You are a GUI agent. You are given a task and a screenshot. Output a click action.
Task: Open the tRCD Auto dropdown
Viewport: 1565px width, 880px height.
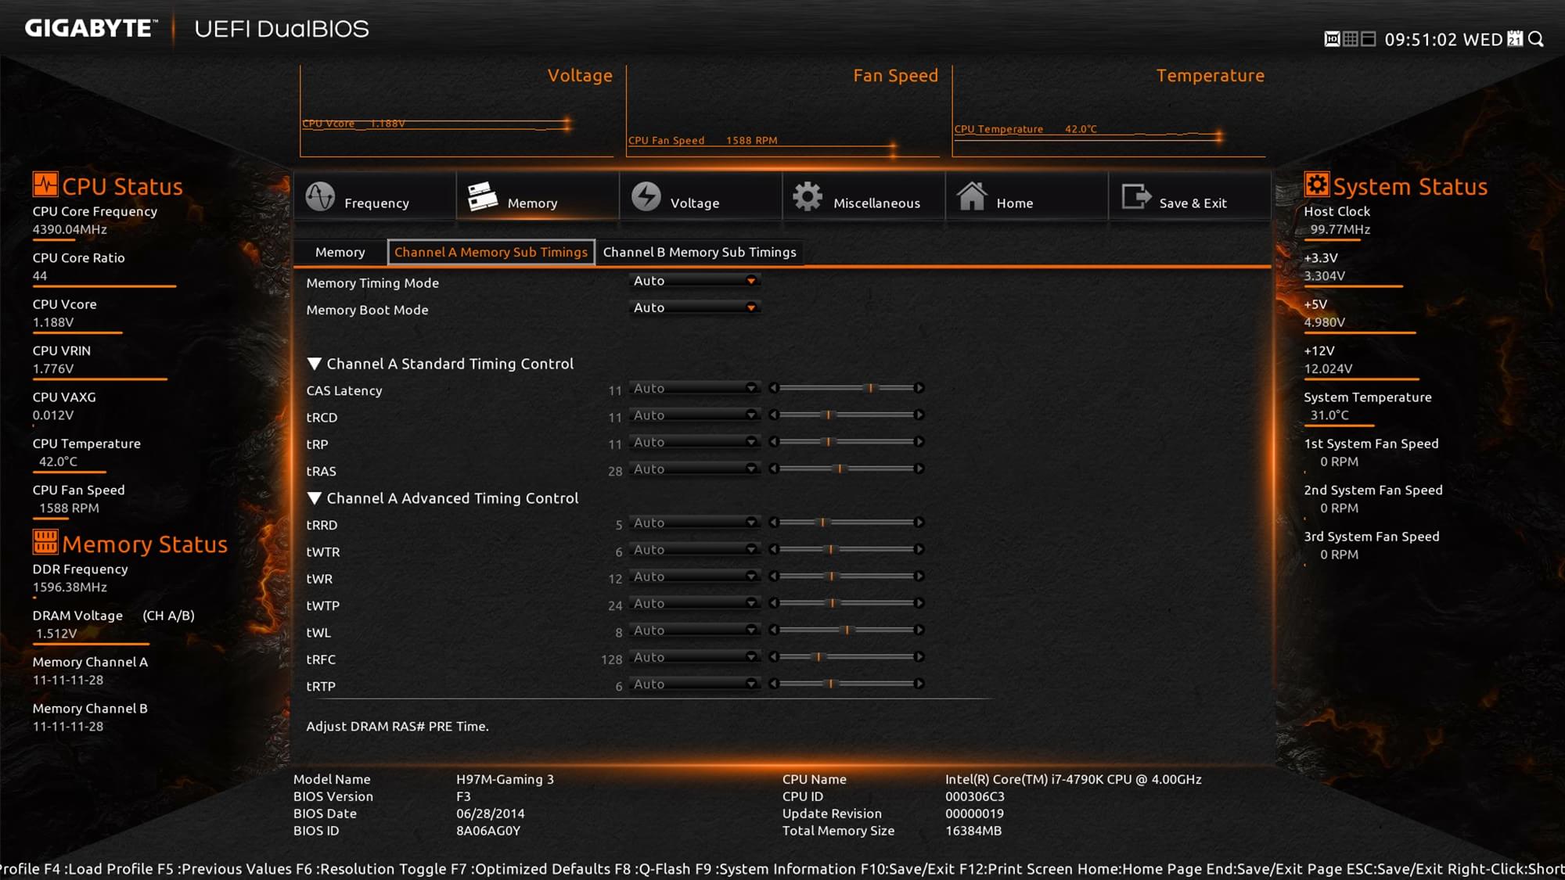694,415
